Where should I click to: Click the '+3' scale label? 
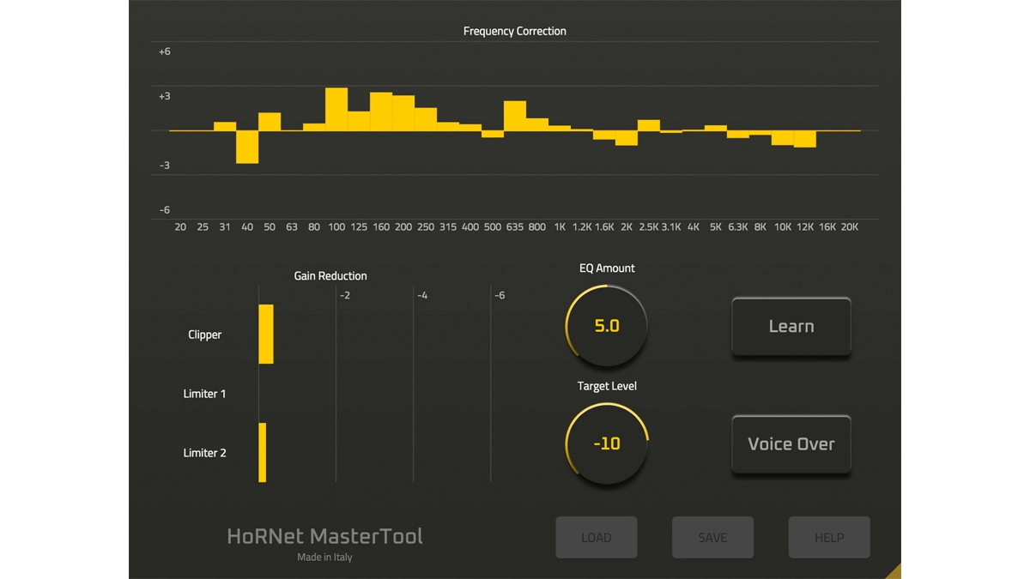click(x=164, y=96)
